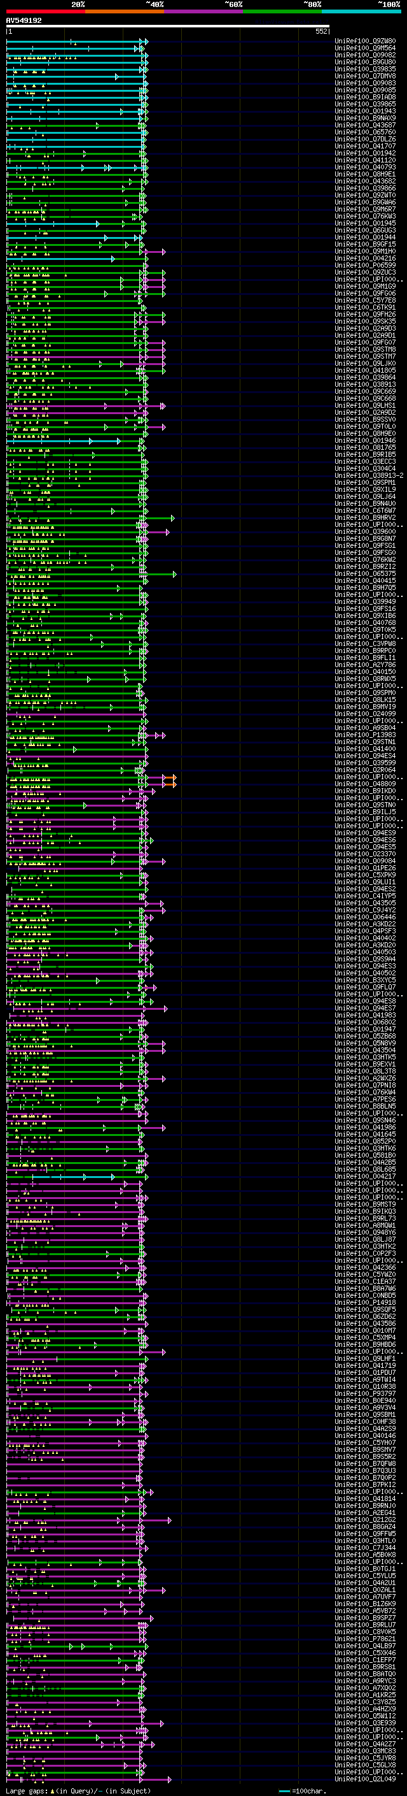
Task: Select the UniRef100_O04216 label
Action: 365,258
